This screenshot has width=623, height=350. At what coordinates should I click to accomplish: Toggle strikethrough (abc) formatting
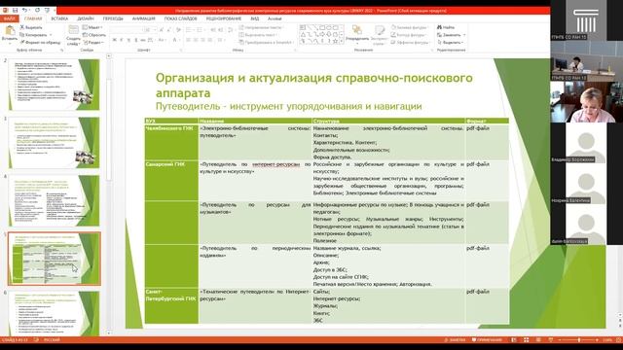pos(143,40)
